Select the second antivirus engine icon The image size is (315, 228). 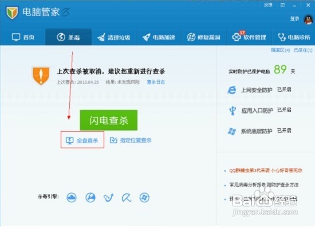coord(90,198)
